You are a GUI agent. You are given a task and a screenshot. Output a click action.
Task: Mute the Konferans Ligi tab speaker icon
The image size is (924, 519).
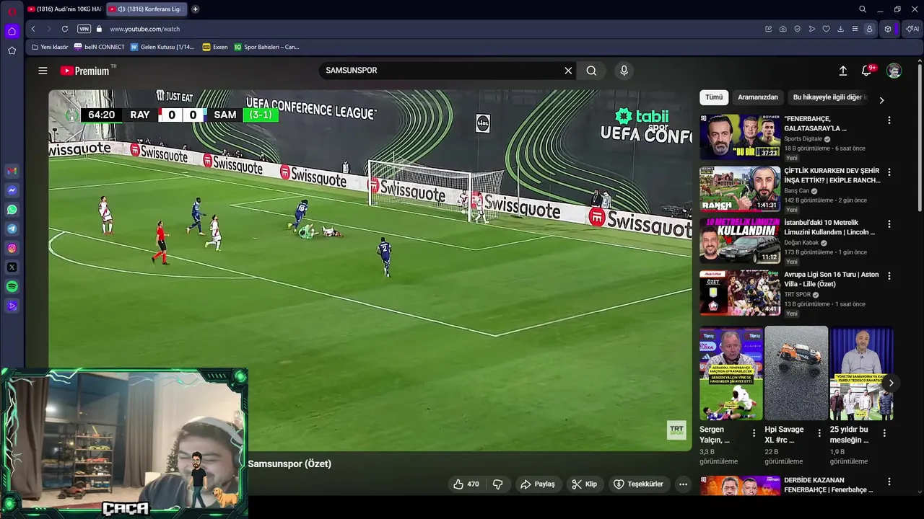121,9
